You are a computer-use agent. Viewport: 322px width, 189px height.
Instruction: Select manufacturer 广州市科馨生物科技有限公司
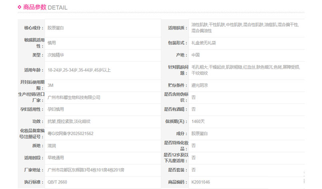point(74,97)
